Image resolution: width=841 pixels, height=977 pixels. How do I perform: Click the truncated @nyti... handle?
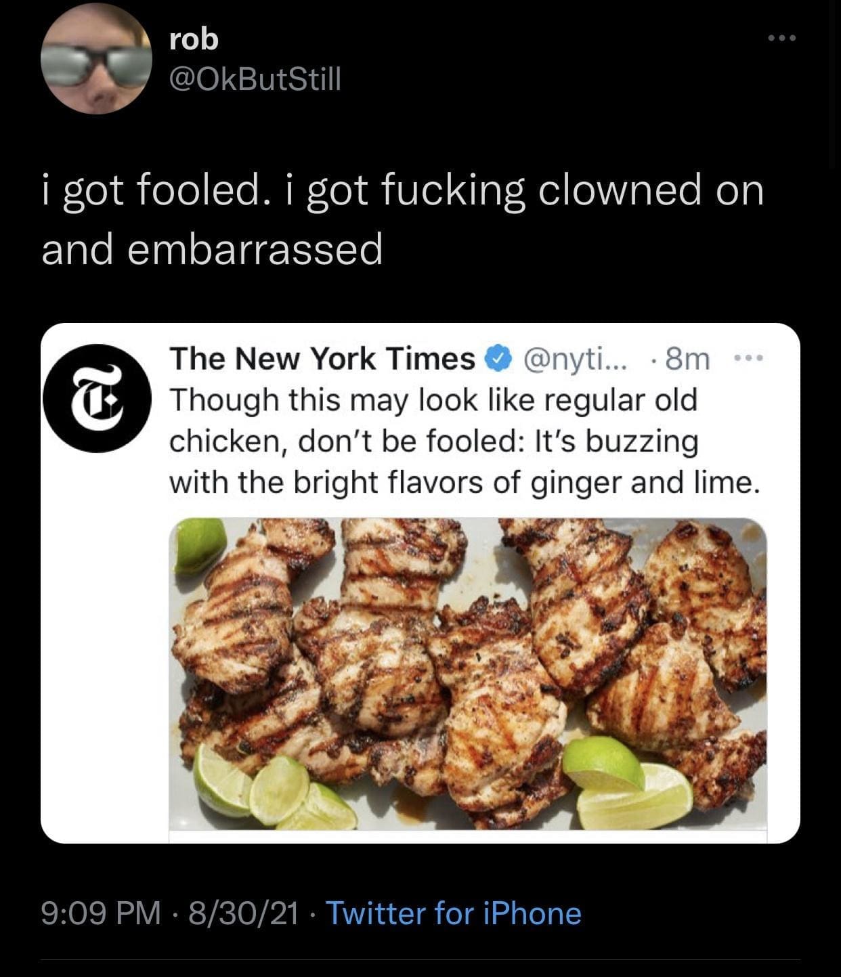click(574, 359)
